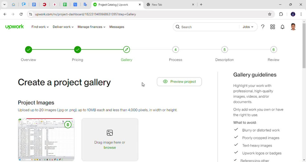The image size is (306, 162).
Task: Click the 'What to avoid:' label
Action: tap(245, 122)
